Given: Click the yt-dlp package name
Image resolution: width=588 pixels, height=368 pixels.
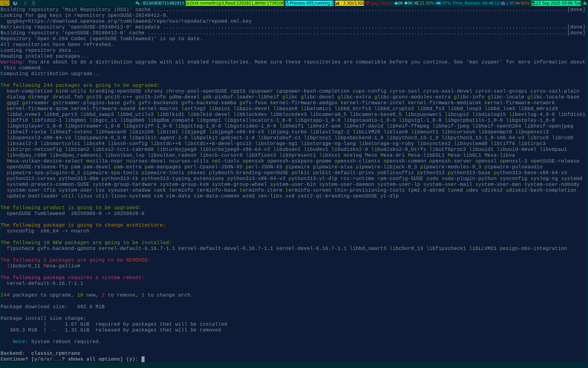Looking at the screenshot, I should (x=389, y=196).
